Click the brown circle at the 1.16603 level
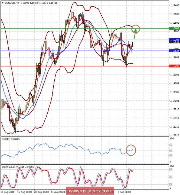This screenshot has width=180, height=195. 136,29
